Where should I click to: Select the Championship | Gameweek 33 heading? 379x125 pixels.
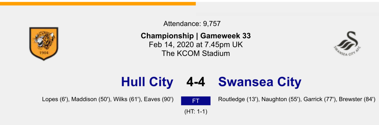(x=196, y=36)
